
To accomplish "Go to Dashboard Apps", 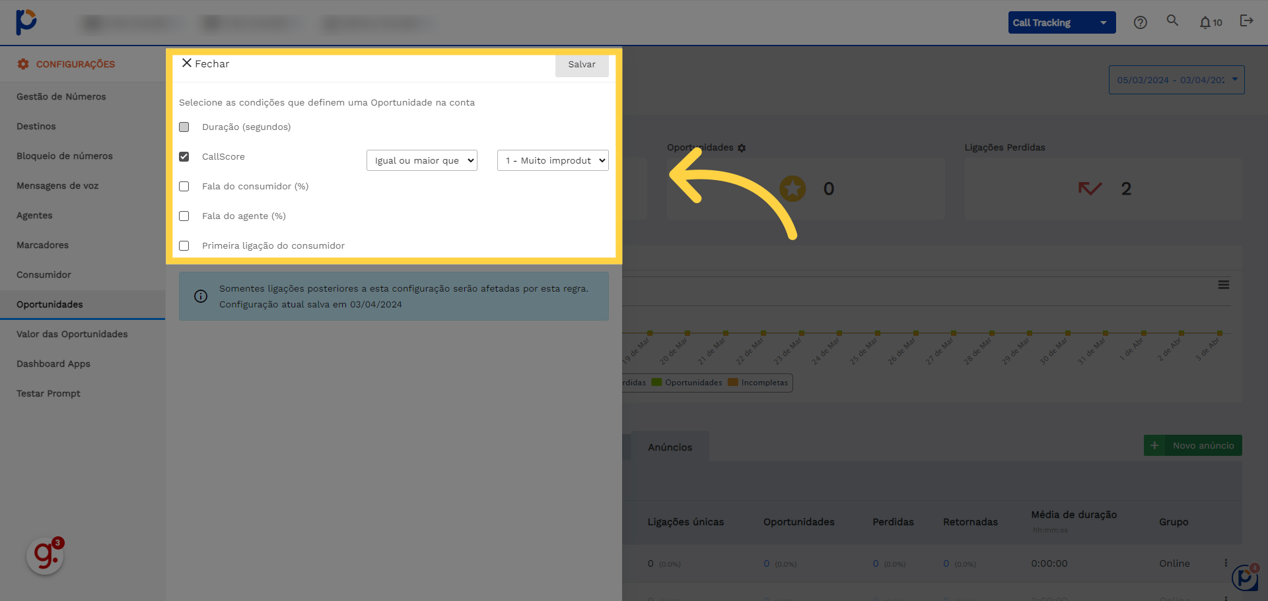I will pos(53,364).
